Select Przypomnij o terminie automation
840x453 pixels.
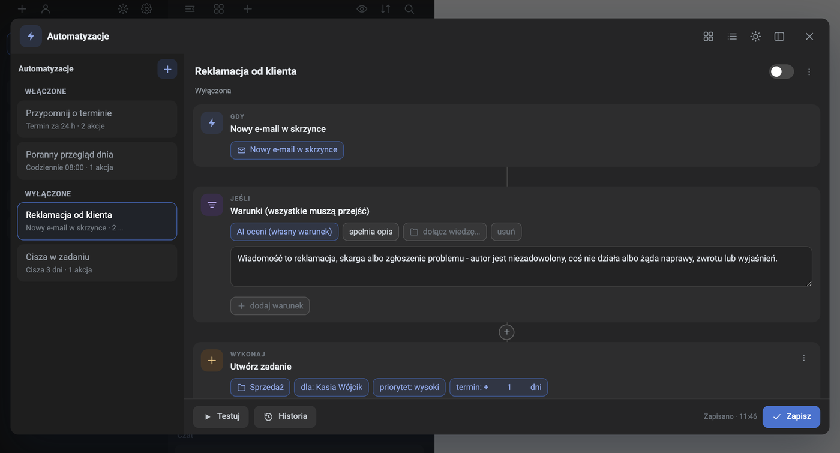[x=97, y=119]
